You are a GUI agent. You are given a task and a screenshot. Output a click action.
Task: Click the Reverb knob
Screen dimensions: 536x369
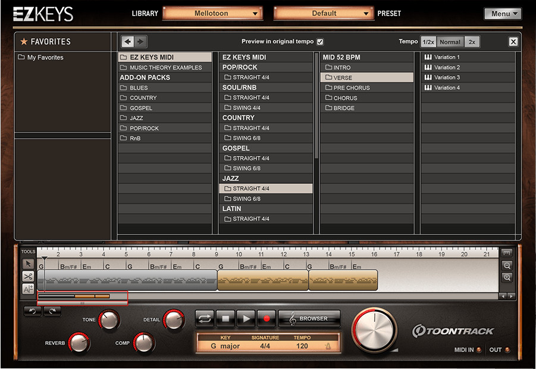79,342
